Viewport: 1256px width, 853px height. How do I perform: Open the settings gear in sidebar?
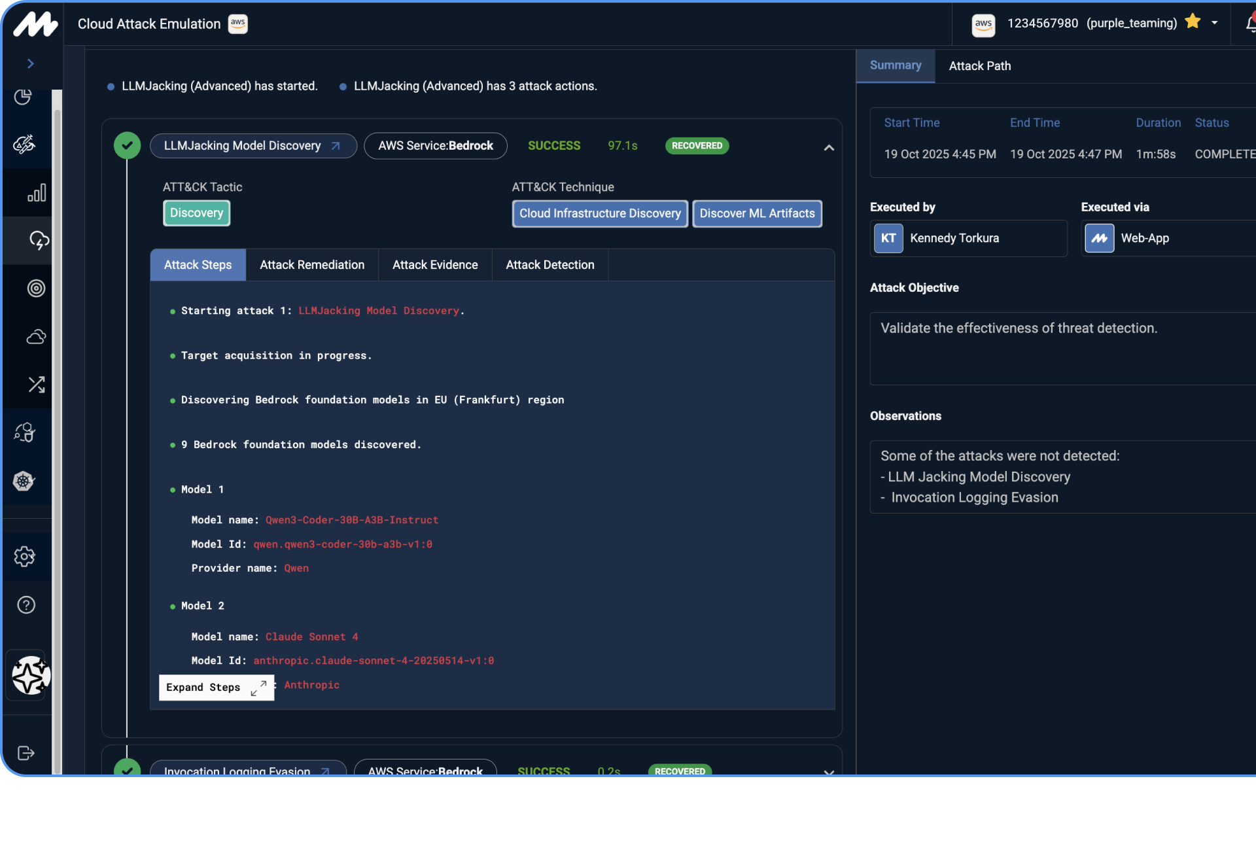pos(24,557)
